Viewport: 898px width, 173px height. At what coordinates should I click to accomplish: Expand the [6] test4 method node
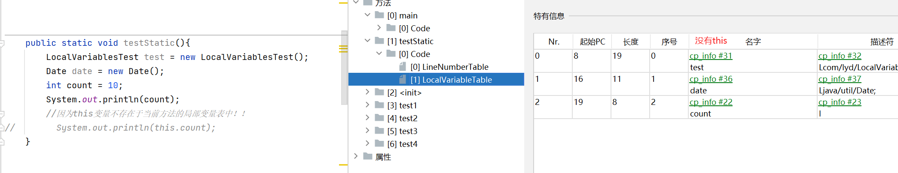point(367,143)
